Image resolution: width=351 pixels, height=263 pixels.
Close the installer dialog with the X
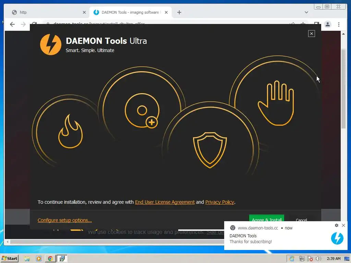(x=311, y=34)
